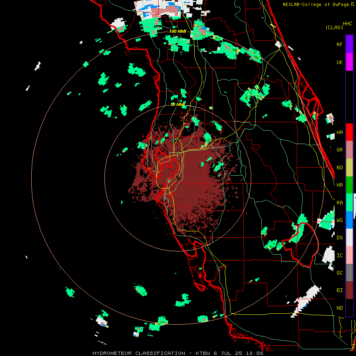Click the "BD" legend label
This screenshot has height=356, width=356.
339,168
